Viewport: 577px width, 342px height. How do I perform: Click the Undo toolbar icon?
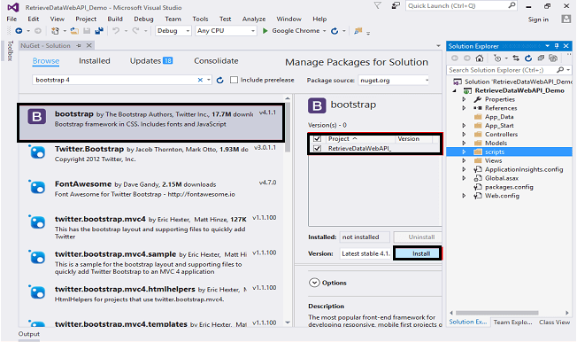116,31
